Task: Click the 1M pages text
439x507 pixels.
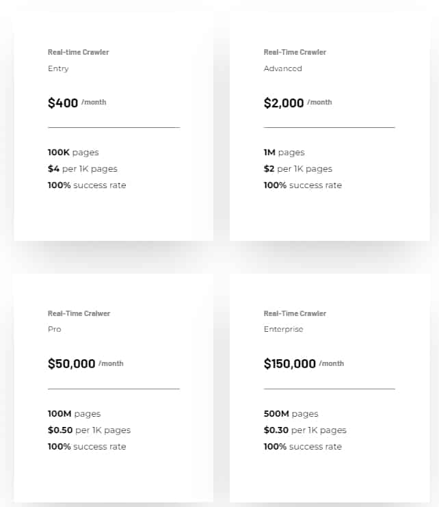Action: (284, 153)
